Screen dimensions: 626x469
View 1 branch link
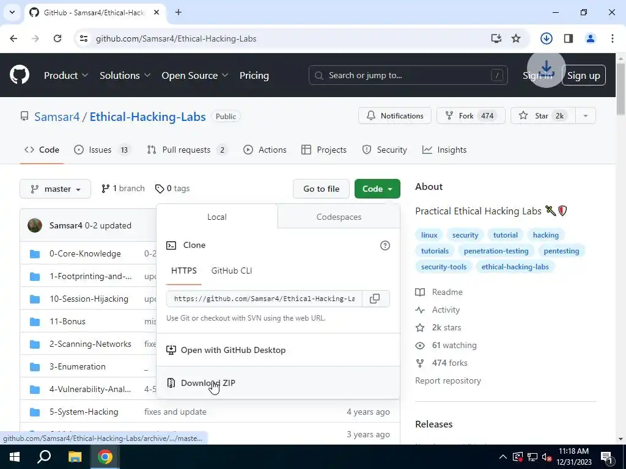point(123,188)
